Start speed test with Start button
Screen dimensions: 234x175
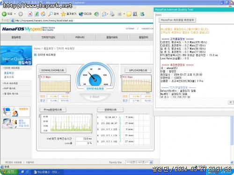(x=95, y=97)
